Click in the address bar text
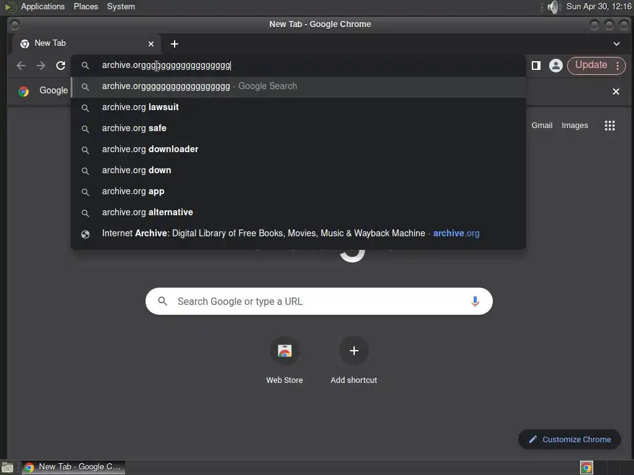The image size is (634, 475). 166,66
